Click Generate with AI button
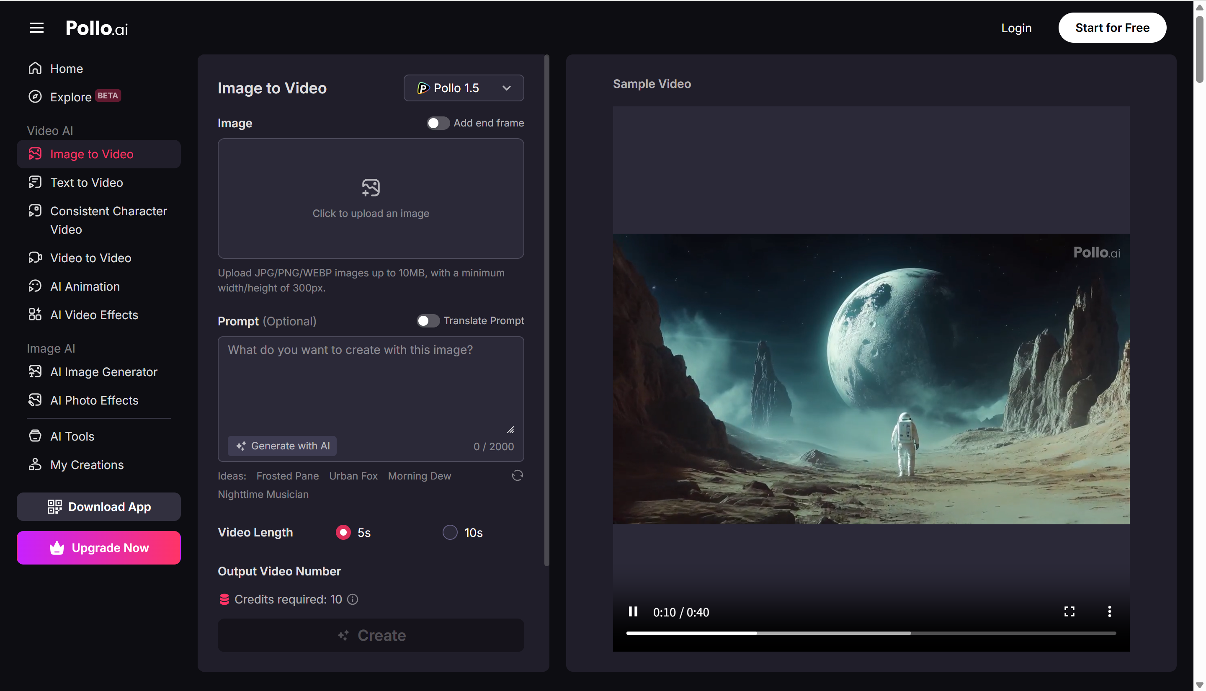The width and height of the screenshot is (1206, 691). click(x=282, y=446)
